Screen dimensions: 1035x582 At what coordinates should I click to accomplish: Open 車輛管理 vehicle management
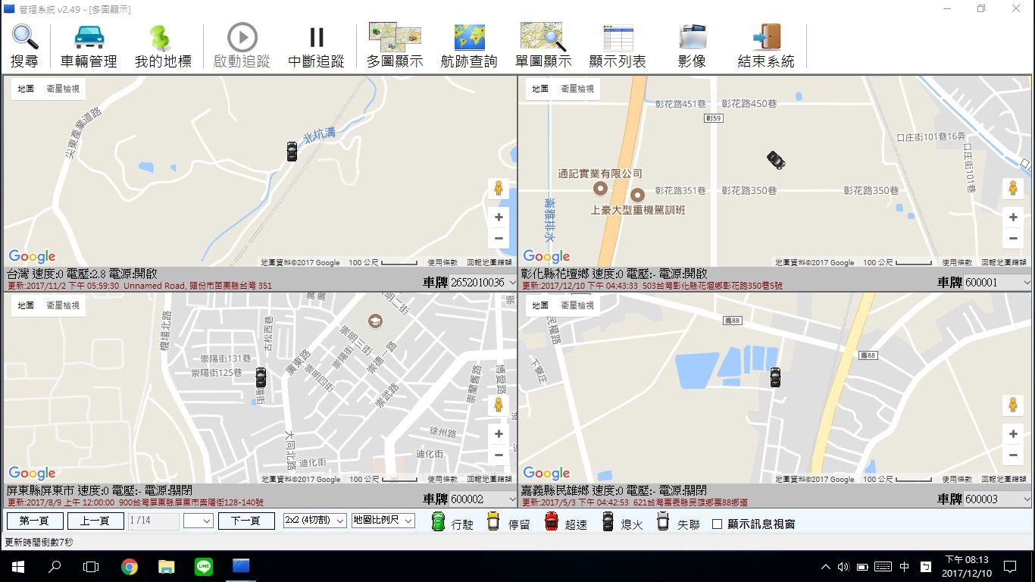(x=89, y=46)
